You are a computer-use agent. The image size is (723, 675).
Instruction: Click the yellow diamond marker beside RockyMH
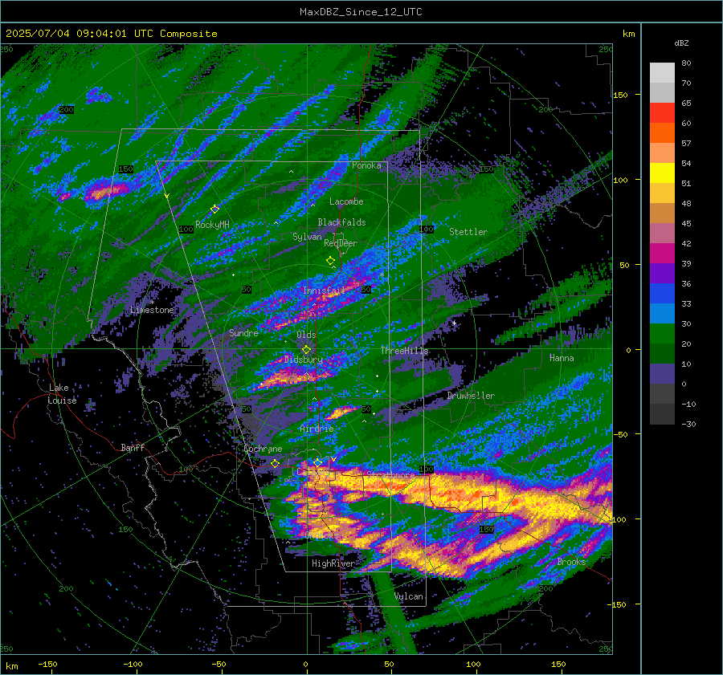tap(214, 209)
